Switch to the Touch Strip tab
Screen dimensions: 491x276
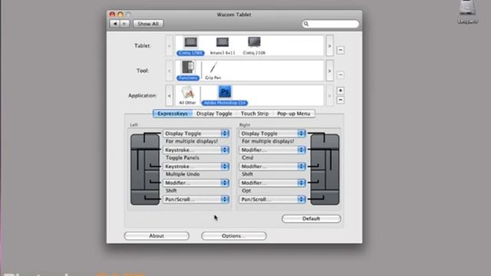pos(255,113)
